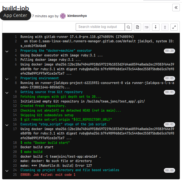The image size is (182, 184).
Task: Toggle log line wrapping icon
Action: pyautogui.click(x=146, y=27)
